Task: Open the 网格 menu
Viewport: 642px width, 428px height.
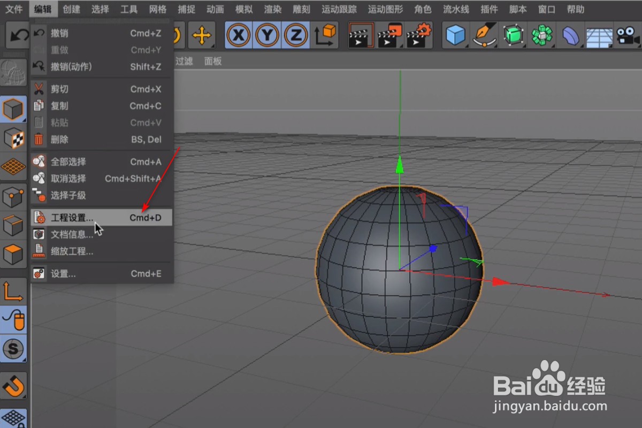Action: pos(158,9)
